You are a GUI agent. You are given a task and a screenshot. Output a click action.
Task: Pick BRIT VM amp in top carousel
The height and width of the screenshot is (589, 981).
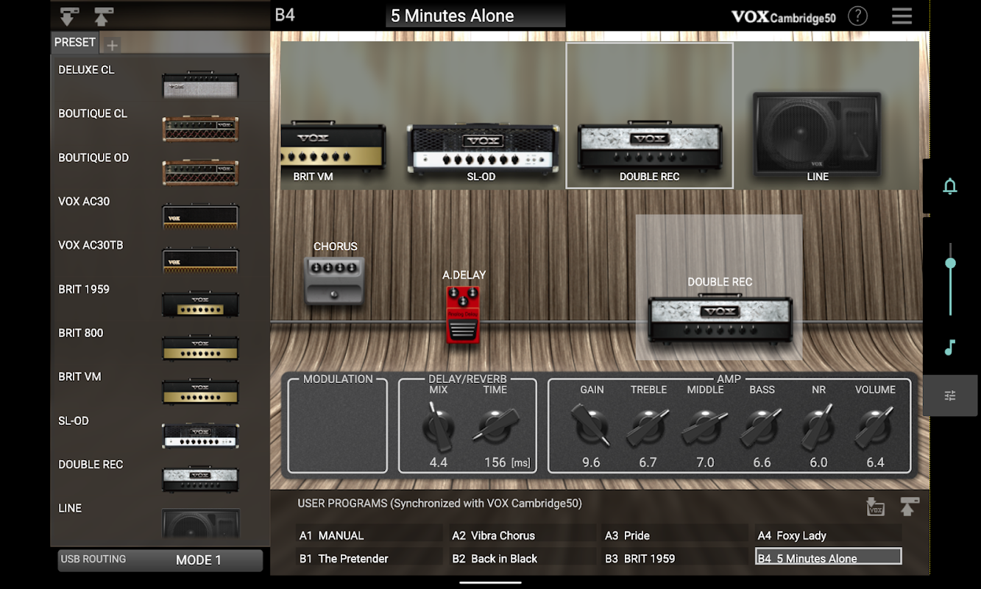coord(333,149)
